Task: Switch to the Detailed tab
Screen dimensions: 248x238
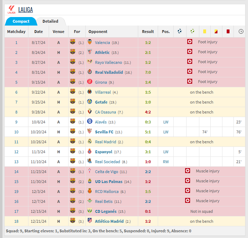Action: pos(50,21)
